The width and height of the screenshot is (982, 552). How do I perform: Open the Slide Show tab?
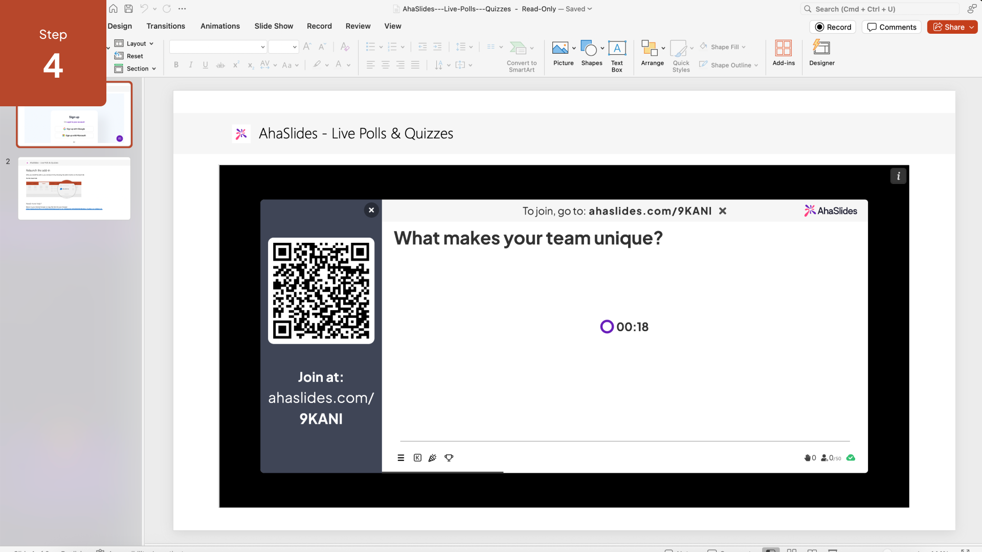(x=274, y=26)
